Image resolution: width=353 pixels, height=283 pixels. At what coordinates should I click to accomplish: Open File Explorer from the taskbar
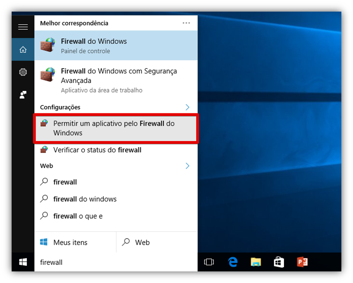256,262
